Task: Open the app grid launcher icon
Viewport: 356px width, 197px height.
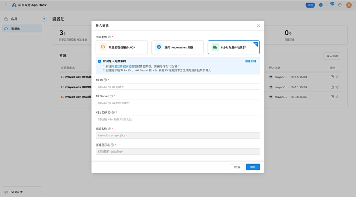Action: pos(6,5)
